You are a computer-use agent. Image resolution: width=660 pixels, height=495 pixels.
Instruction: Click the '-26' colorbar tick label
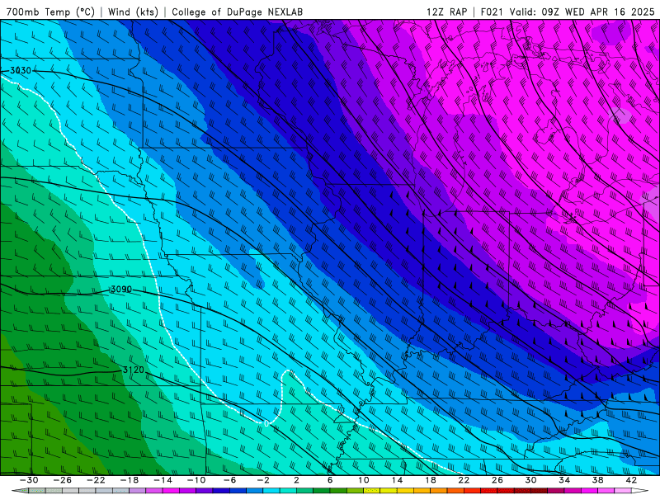click(63, 480)
